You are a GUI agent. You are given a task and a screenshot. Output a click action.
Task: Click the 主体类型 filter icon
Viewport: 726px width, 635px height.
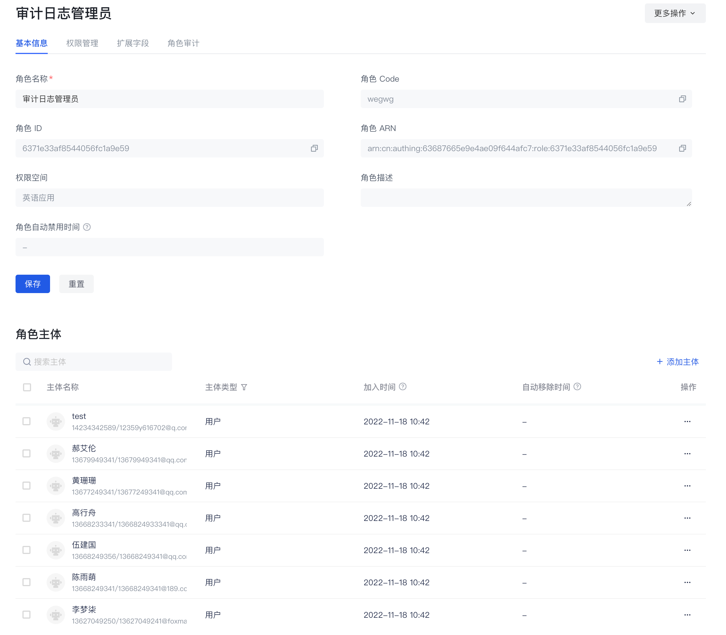pyautogui.click(x=244, y=387)
